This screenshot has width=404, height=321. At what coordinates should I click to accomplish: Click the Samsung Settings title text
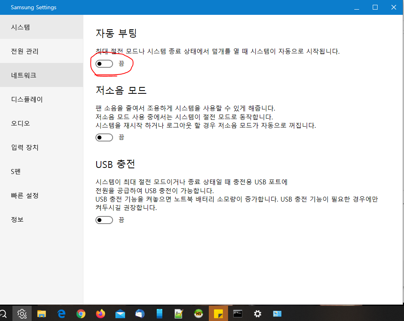34,7
